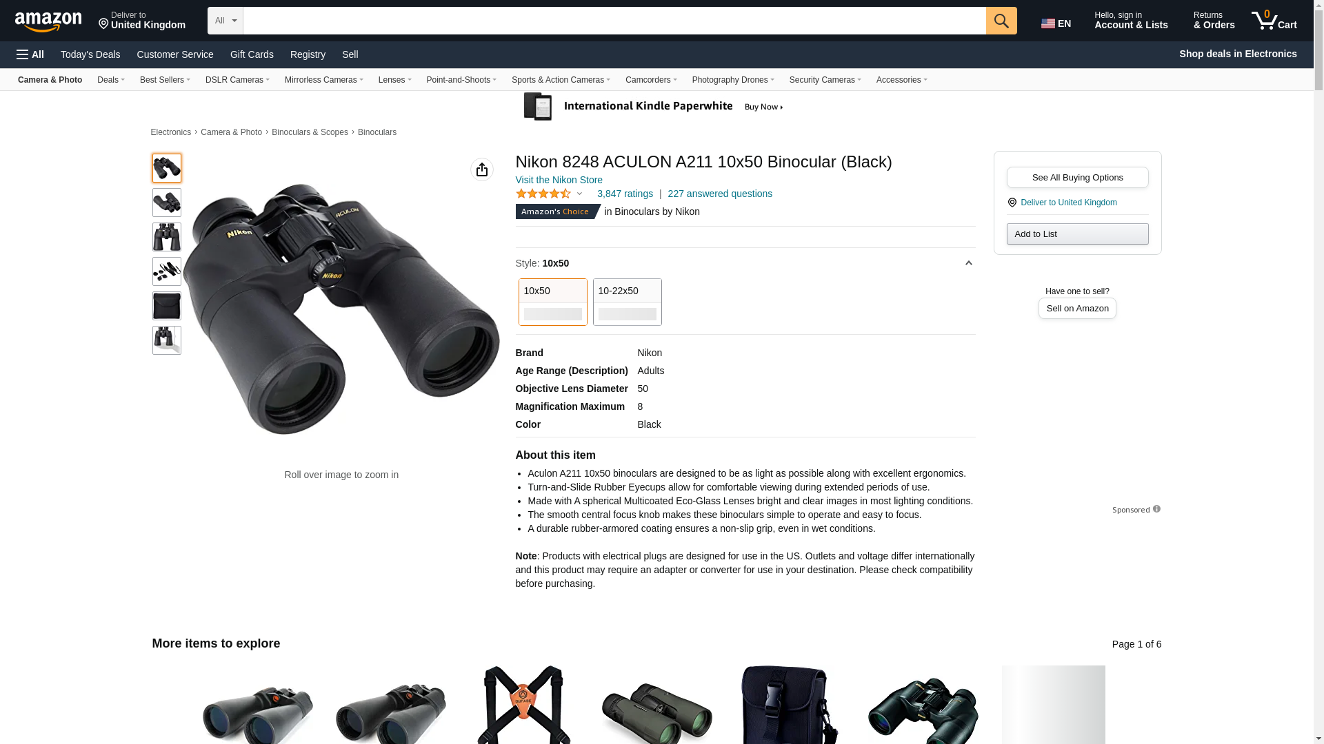Select the 10x50 style option
1324x744 pixels.
(553, 302)
